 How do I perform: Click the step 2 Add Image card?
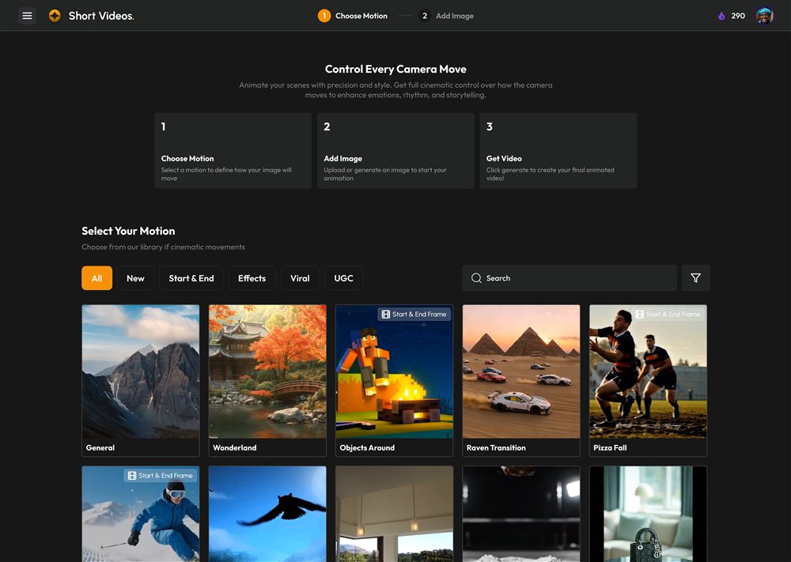click(395, 151)
